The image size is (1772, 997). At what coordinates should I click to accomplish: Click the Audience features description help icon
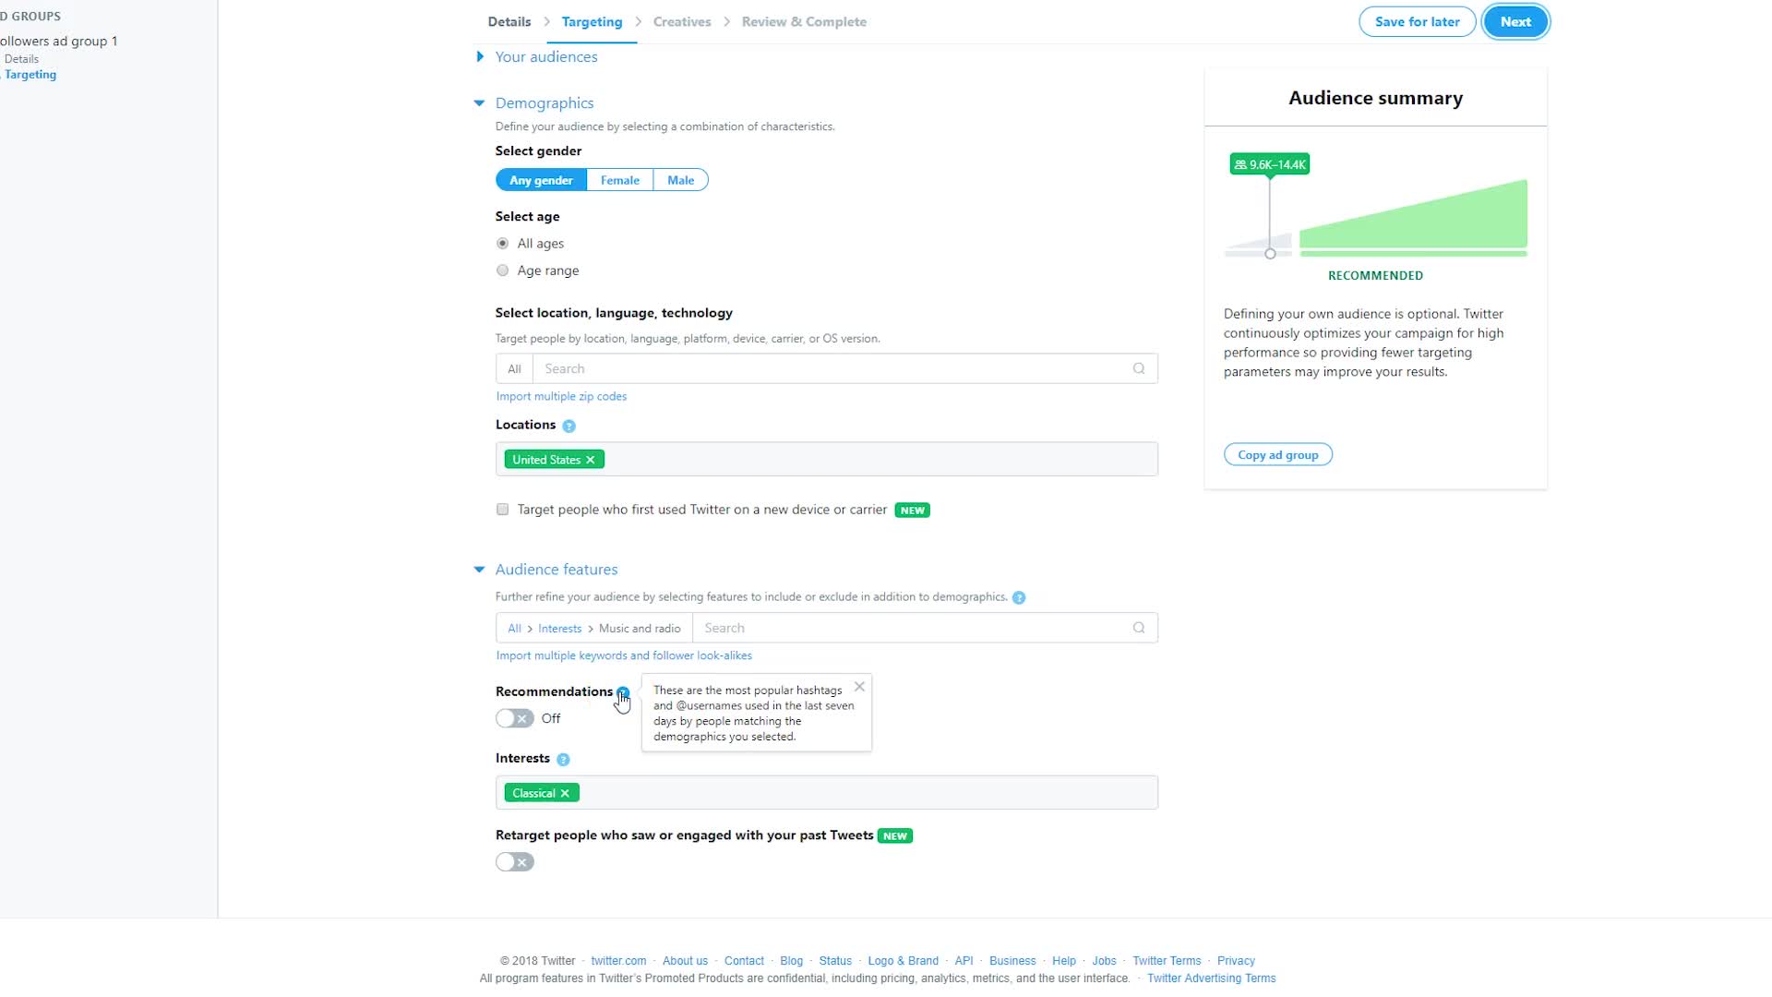(1019, 598)
